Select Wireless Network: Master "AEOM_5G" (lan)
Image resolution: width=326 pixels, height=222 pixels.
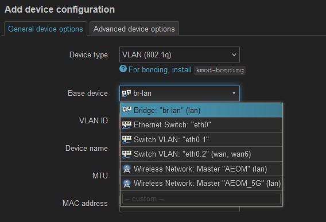(201, 184)
